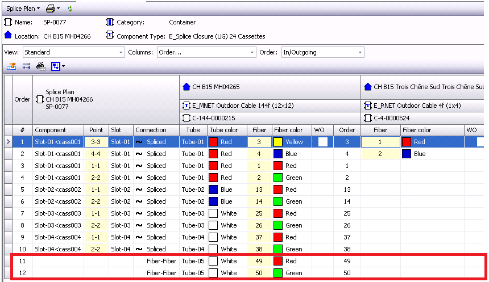Click the grid toolbar print icon
Image resolution: width=489 pixels, height=282 pixels.
tap(41, 66)
